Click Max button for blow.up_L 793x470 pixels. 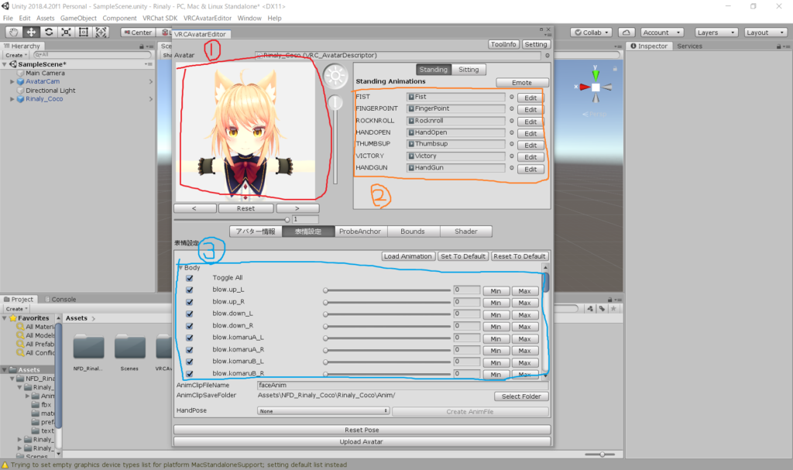click(524, 291)
